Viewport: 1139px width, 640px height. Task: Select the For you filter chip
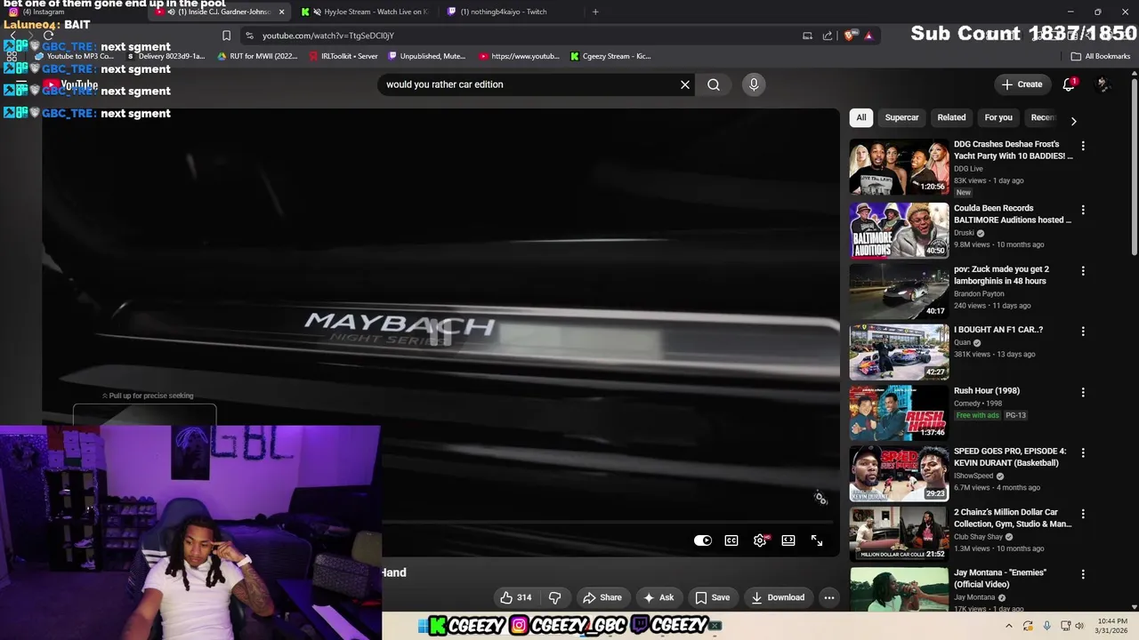click(x=998, y=117)
